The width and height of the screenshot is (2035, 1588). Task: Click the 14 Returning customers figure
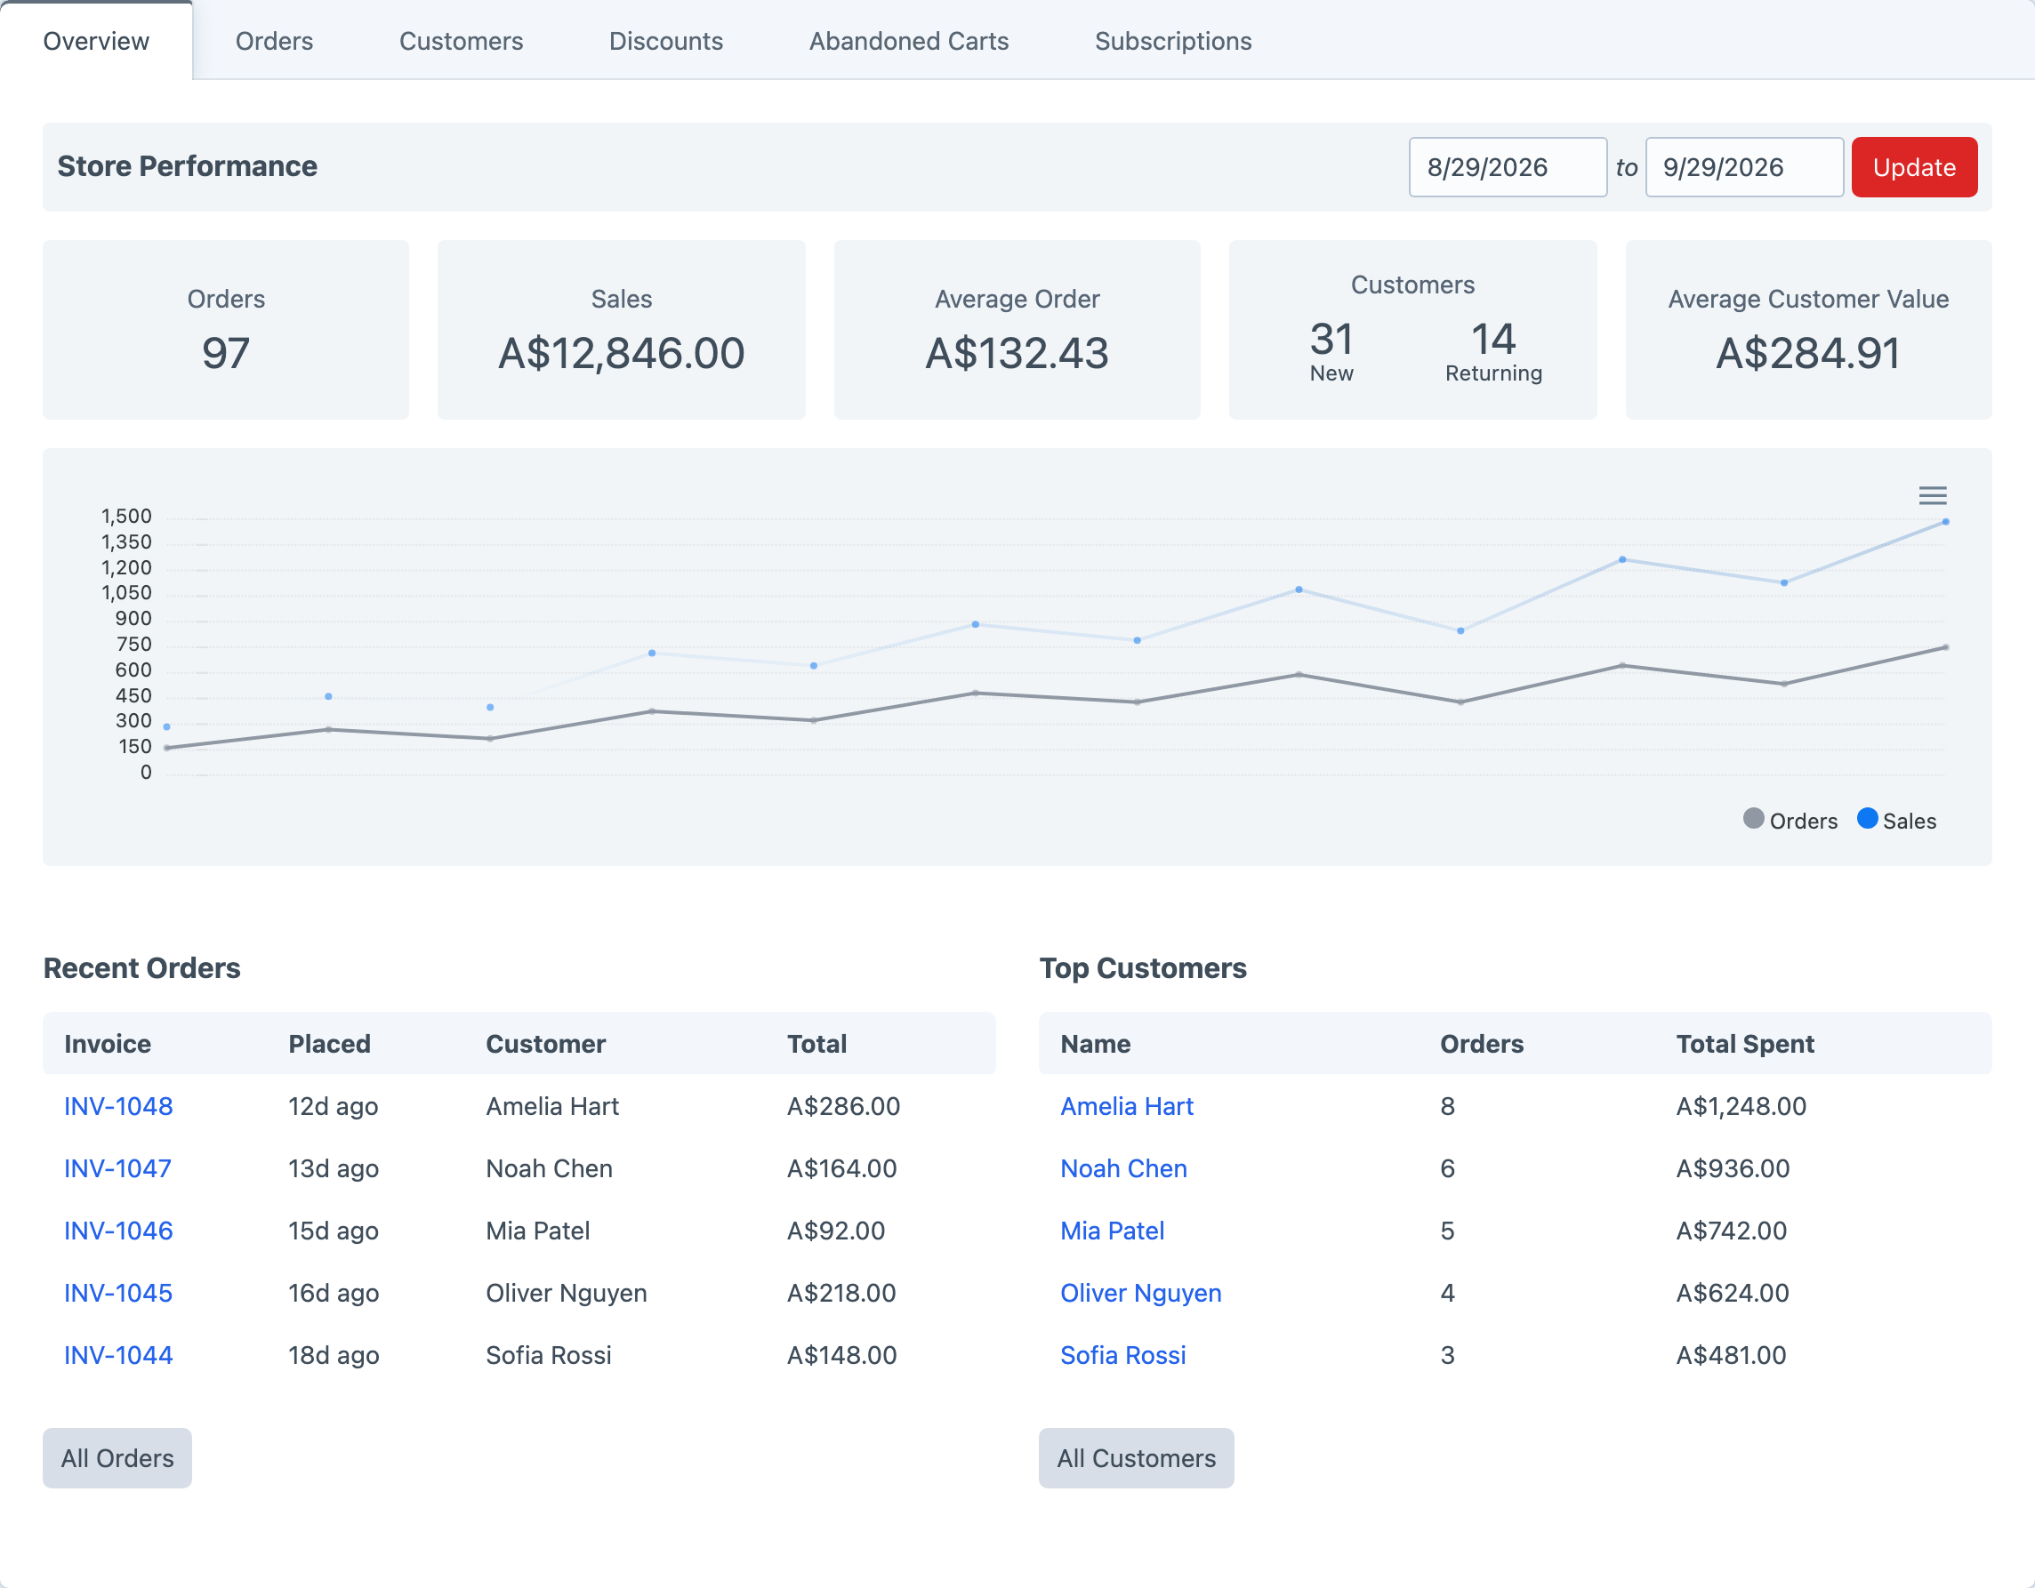(1493, 339)
